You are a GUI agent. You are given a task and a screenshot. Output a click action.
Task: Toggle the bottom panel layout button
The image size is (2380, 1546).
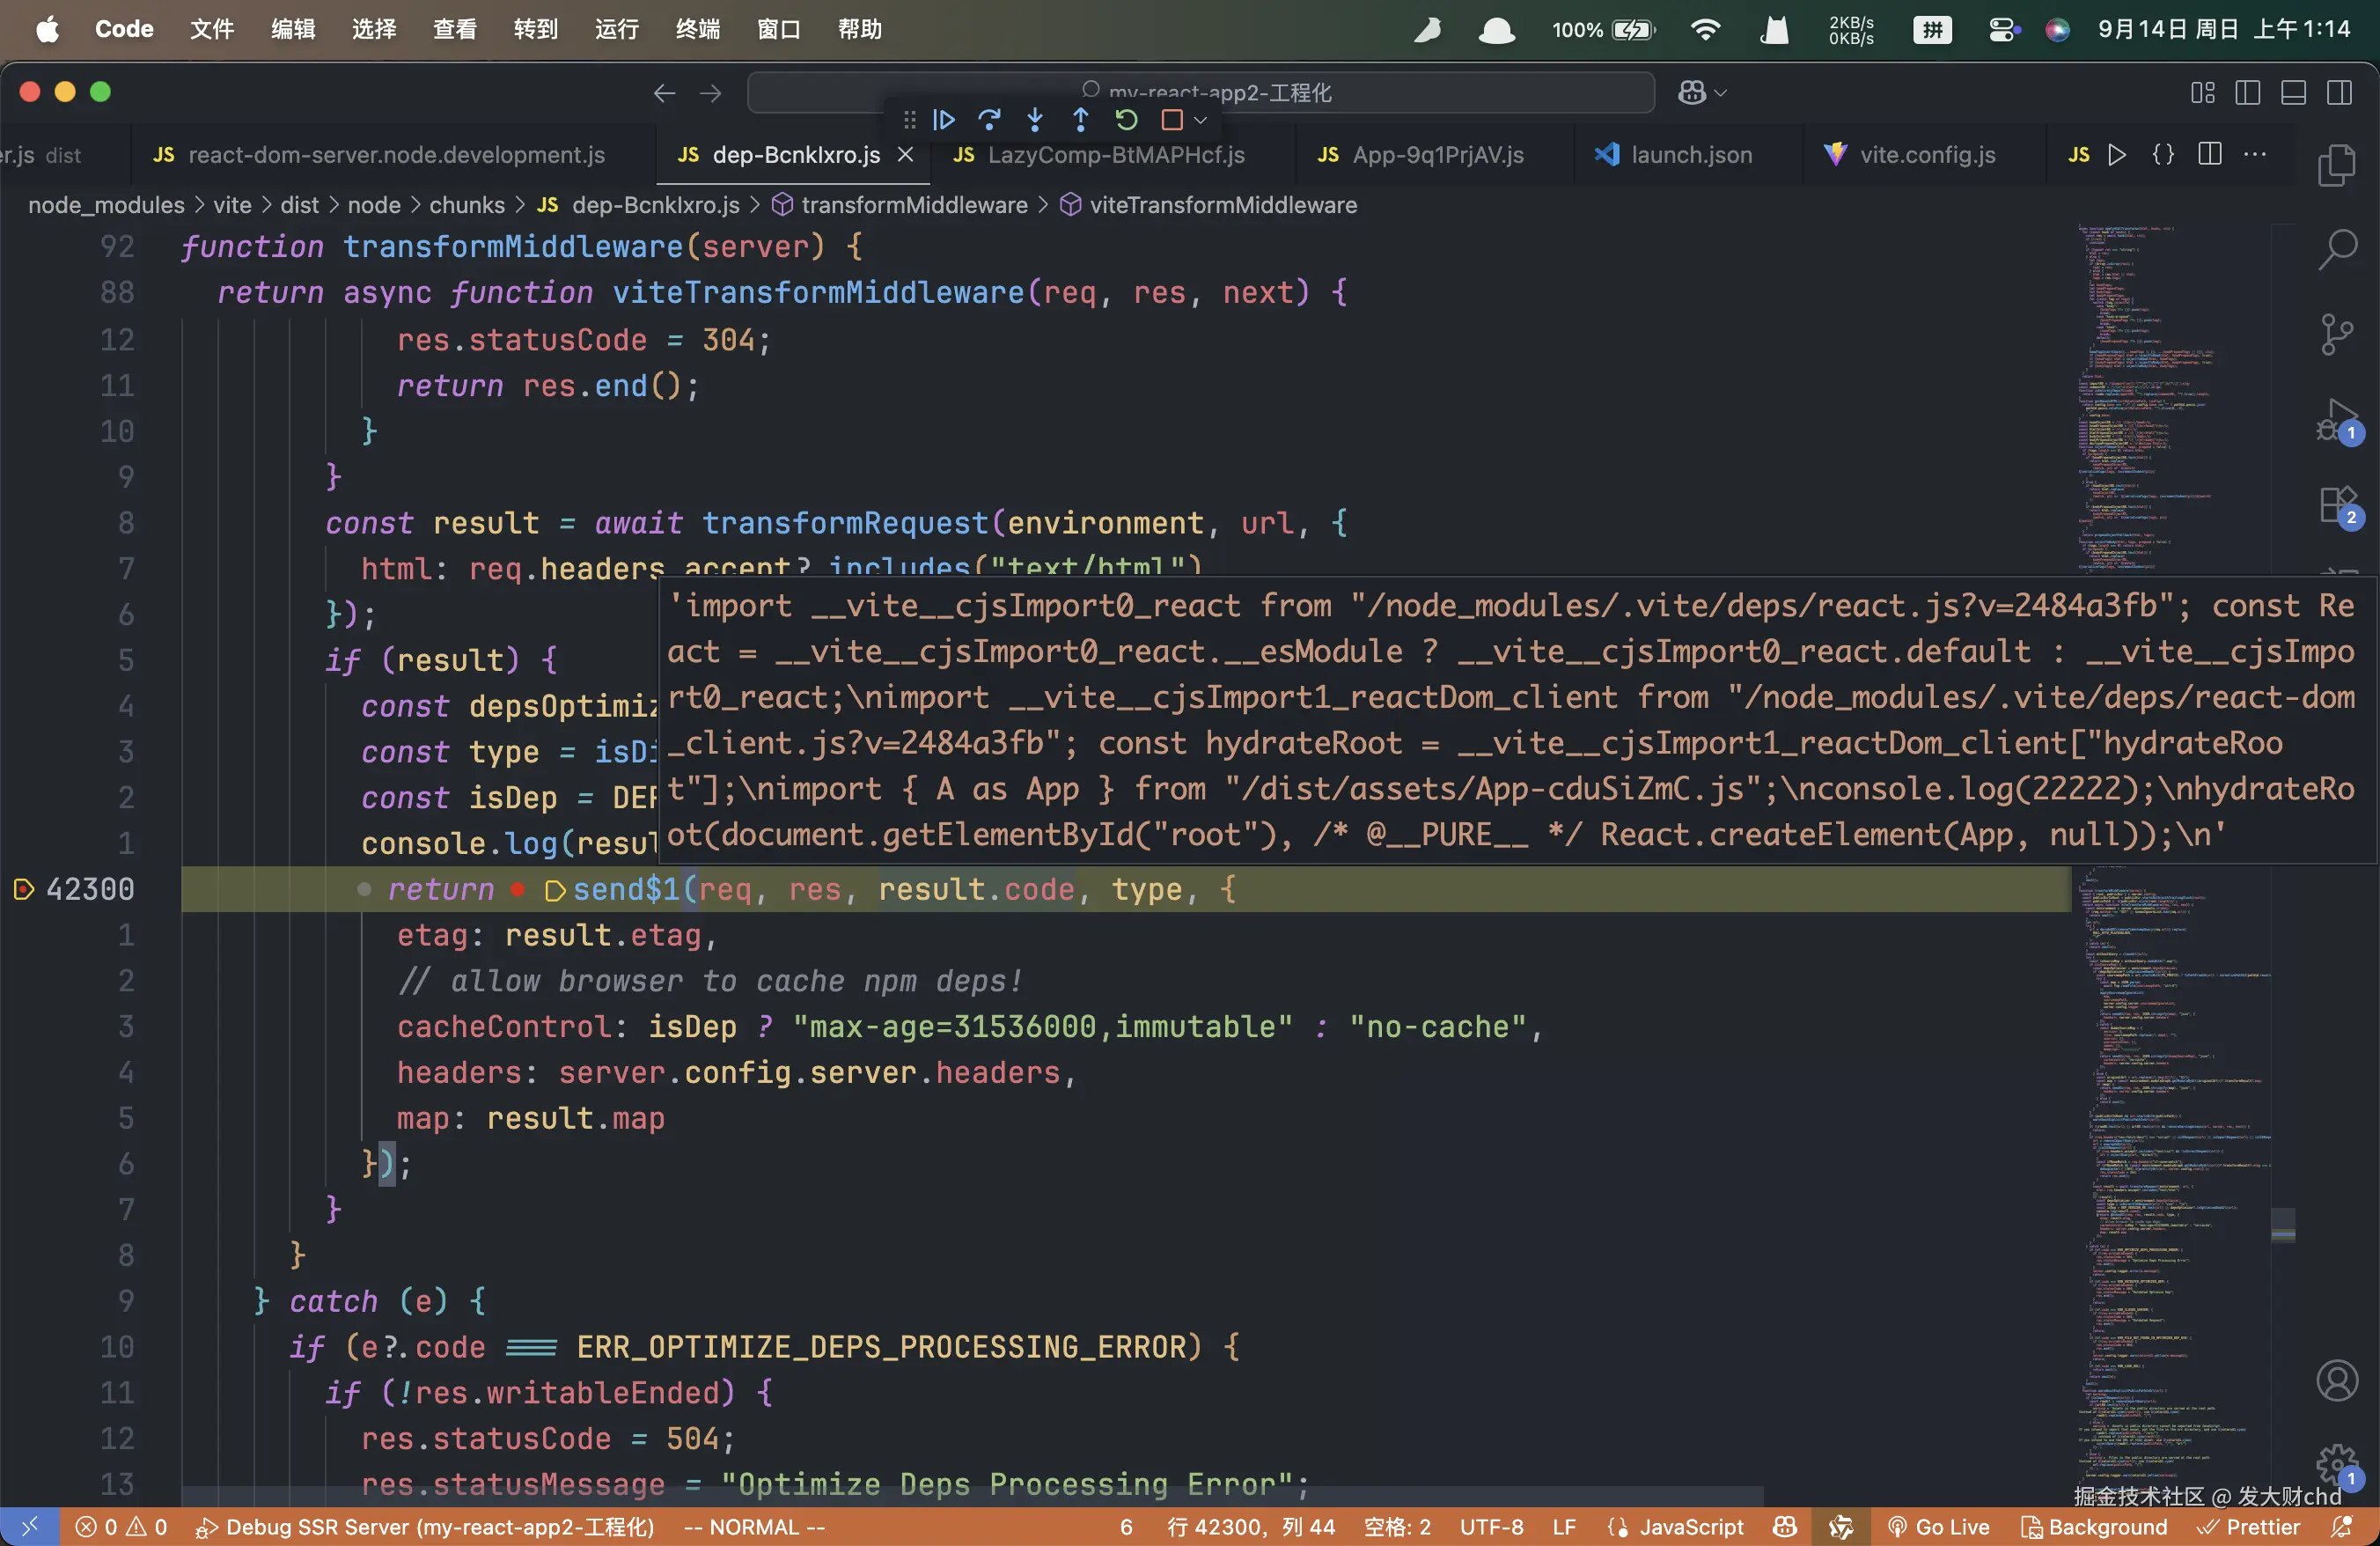coord(2293,93)
